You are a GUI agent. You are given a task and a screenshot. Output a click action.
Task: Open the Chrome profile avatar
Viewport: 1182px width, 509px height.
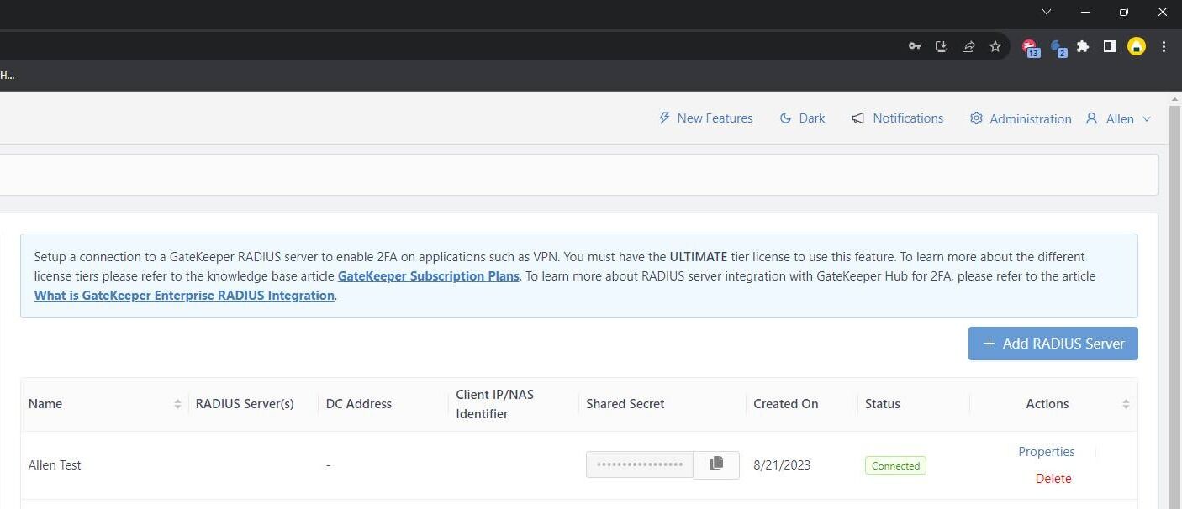coord(1137,46)
